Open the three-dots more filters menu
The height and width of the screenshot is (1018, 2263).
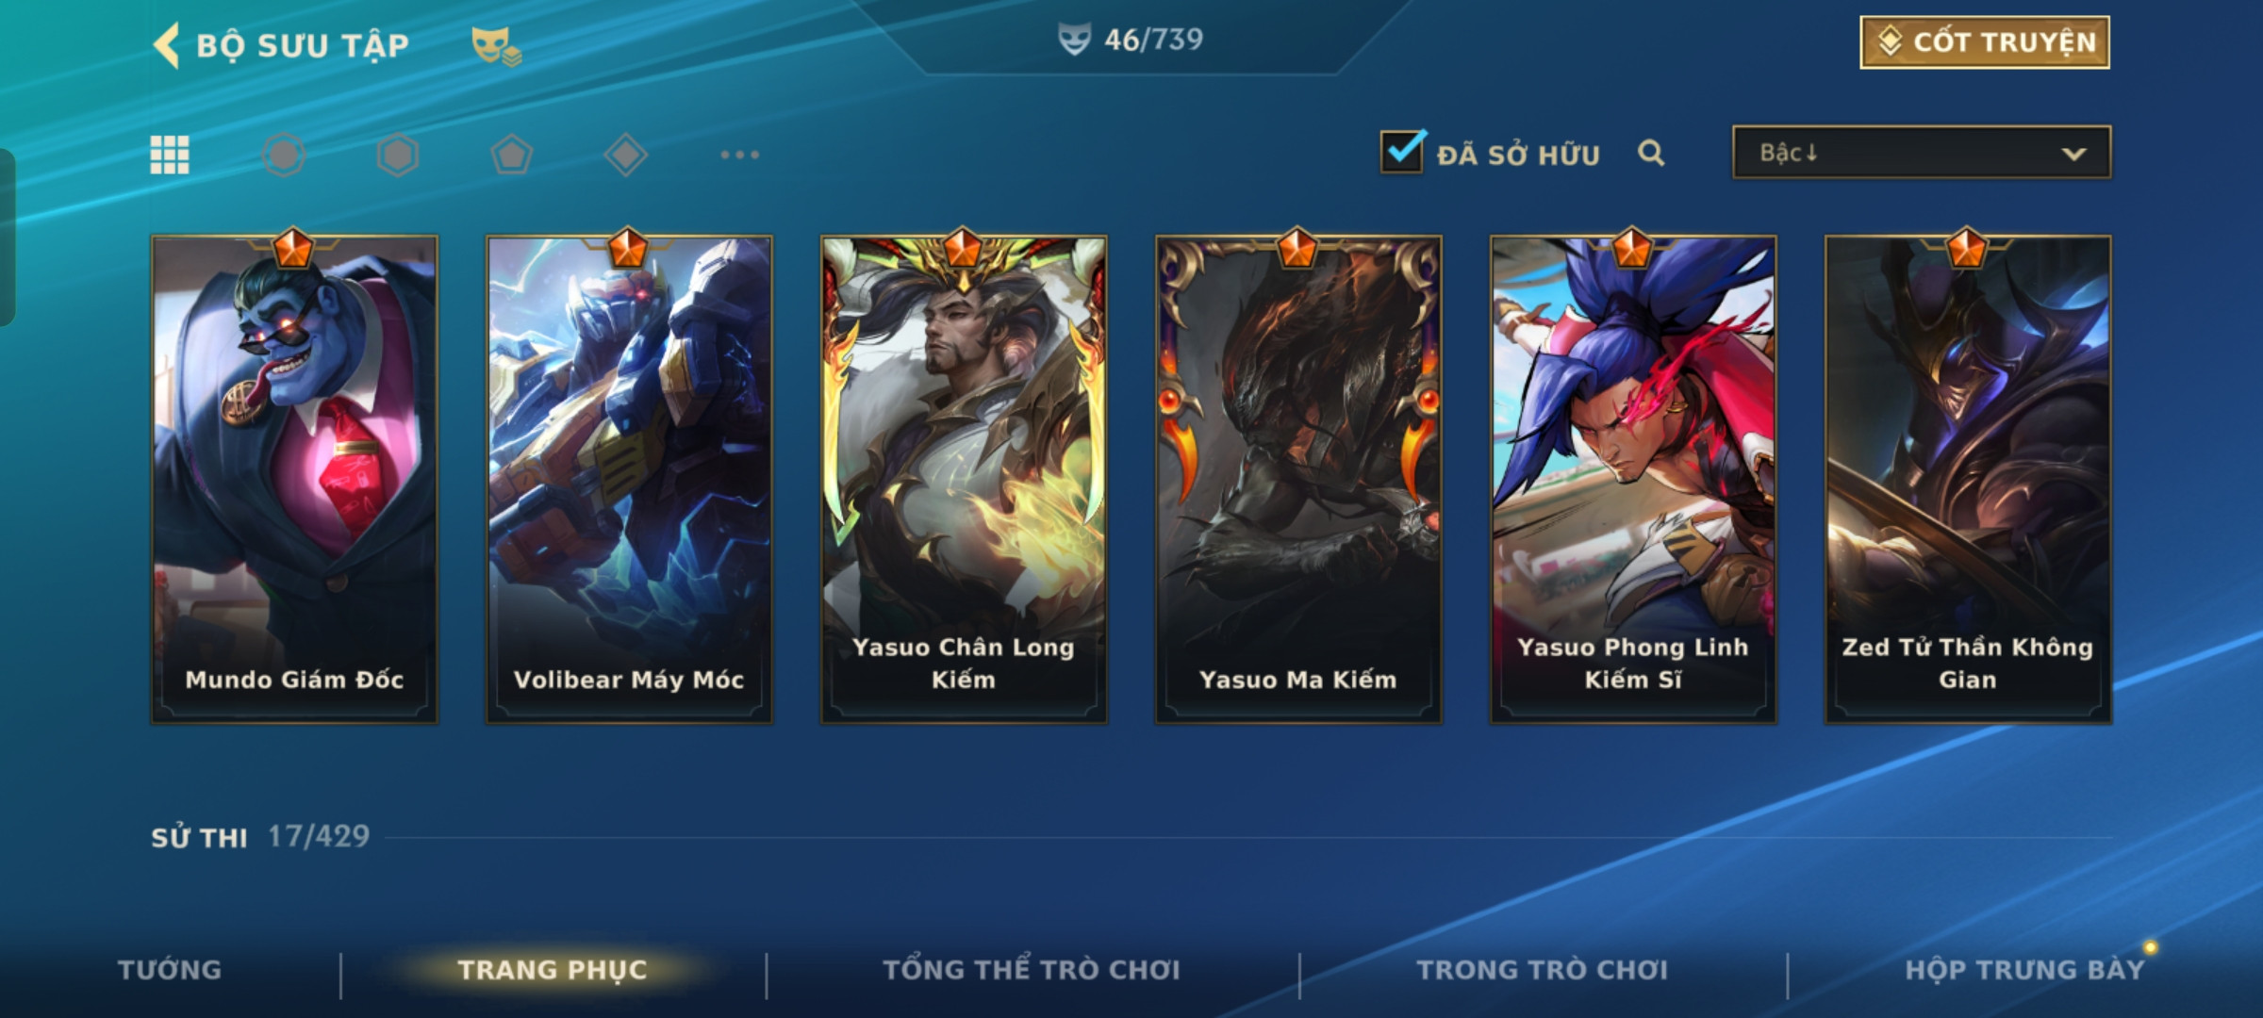[740, 155]
